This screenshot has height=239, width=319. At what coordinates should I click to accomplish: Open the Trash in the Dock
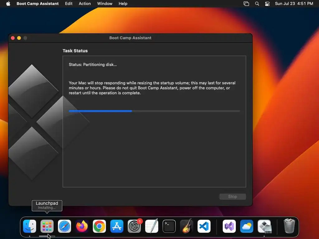click(289, 226)
